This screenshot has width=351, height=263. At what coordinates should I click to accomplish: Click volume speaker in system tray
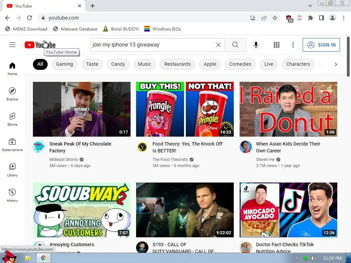pos(313,258)
